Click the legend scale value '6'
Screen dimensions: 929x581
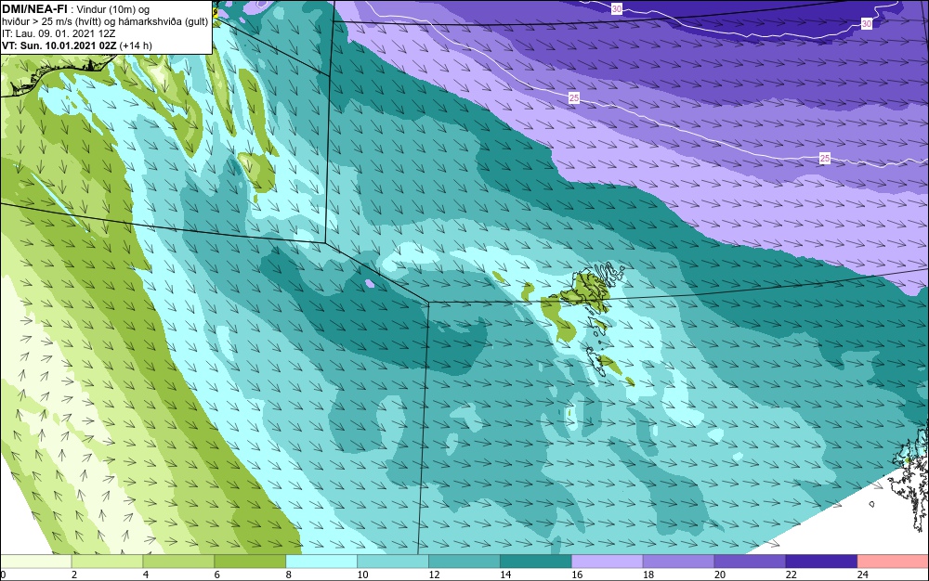pos(216,575)
